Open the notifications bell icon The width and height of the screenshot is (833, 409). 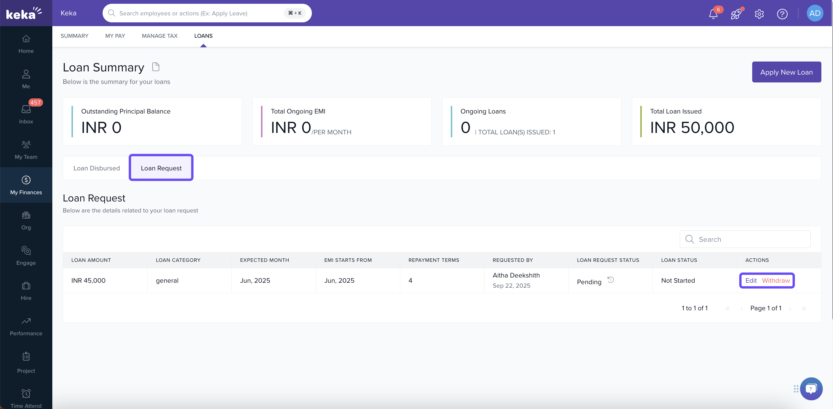point(713,14)
